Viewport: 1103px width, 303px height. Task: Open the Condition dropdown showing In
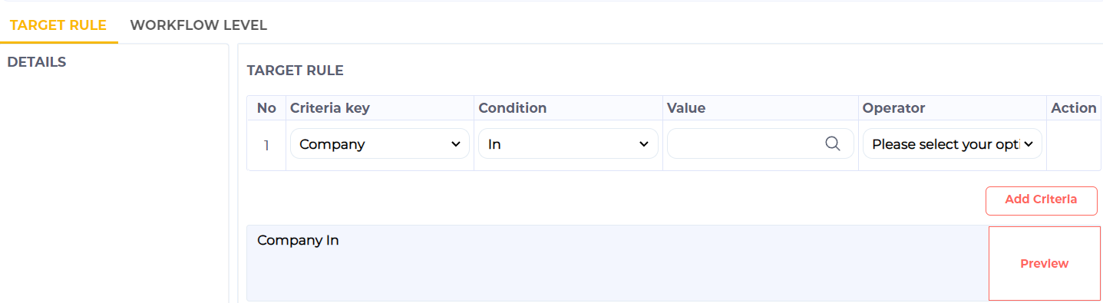coord(568,143)
